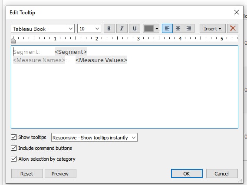Screen dimensions: 247x185
Task: Align text right
Action: point(189,29)
